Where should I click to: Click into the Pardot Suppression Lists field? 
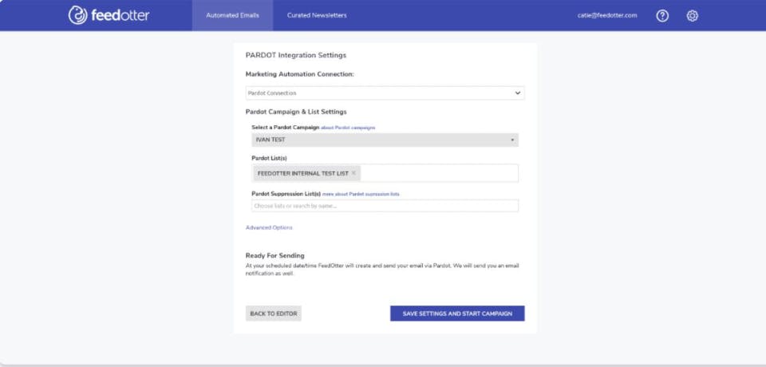coord(385,206)
